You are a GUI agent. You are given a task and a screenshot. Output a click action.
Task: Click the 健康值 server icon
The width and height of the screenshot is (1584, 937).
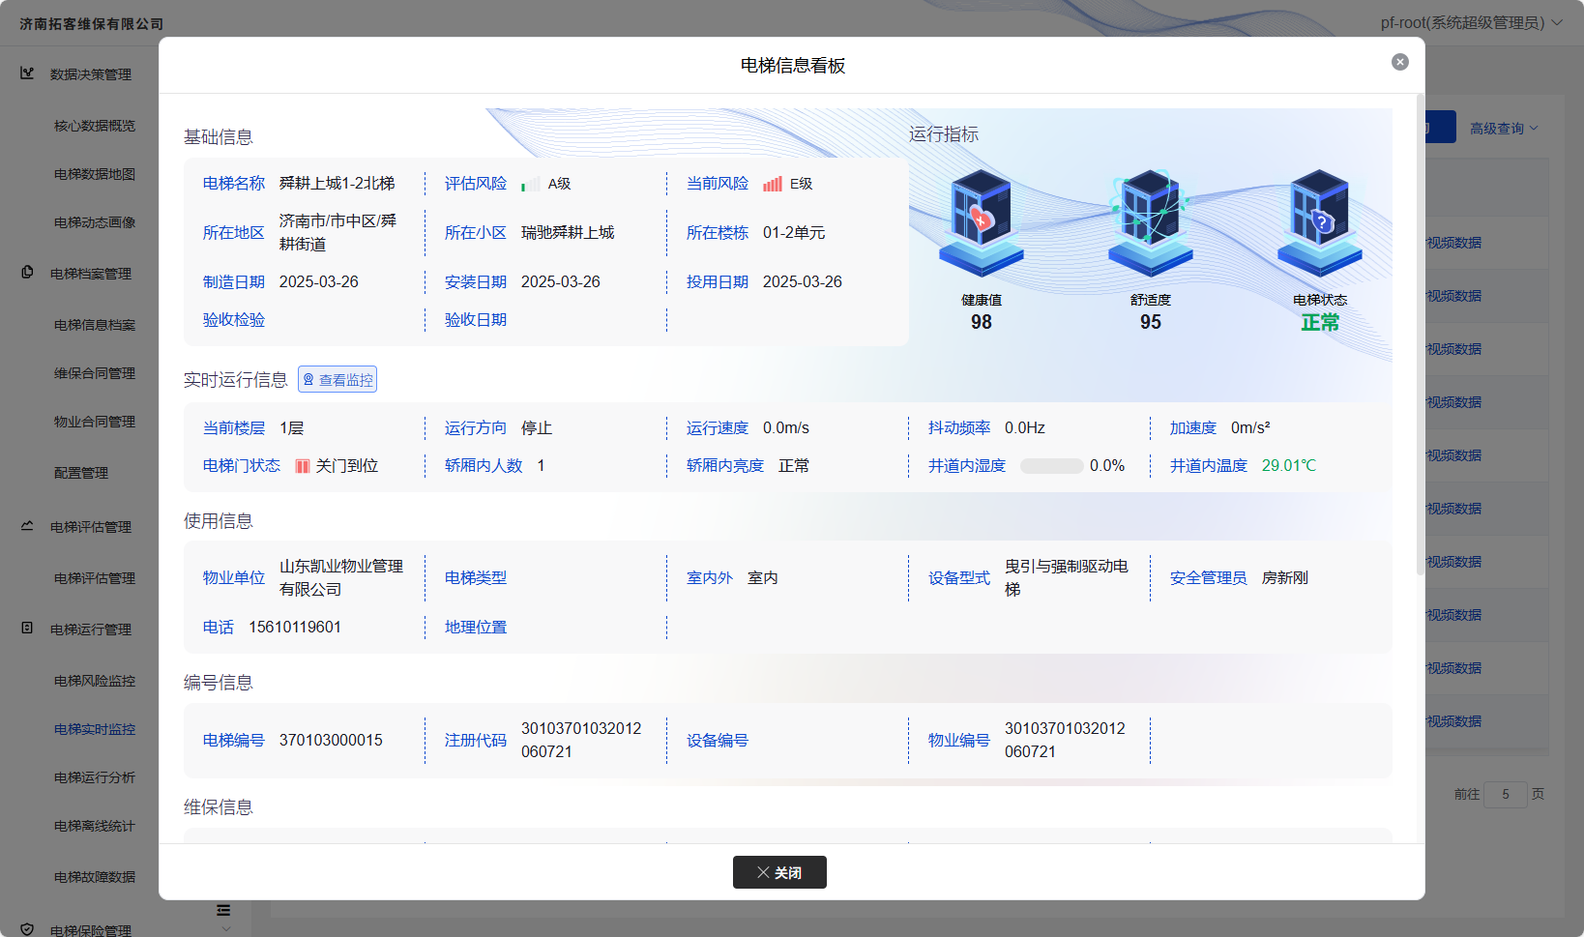[982, 223]
